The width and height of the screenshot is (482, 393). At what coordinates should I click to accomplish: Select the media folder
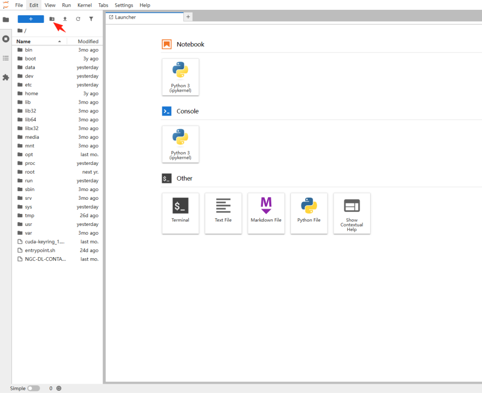(57, 137)
